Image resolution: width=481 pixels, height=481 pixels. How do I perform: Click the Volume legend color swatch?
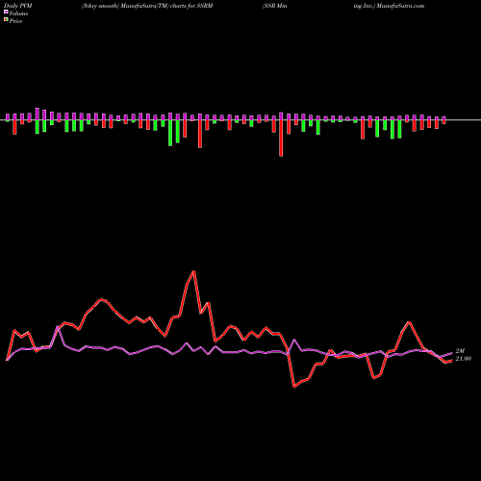click(6, 12)
